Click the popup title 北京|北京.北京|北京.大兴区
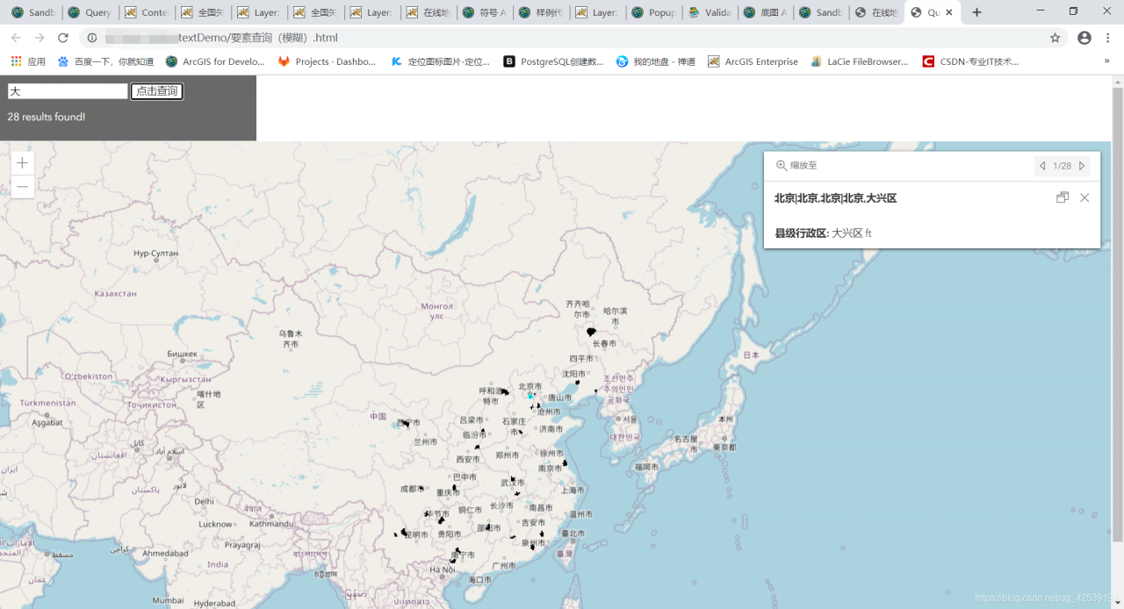1124x609 pixels. (835, 198)
